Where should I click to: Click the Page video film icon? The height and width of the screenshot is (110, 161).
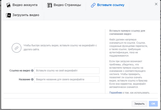pyautogui.click(x=50, y=5)
